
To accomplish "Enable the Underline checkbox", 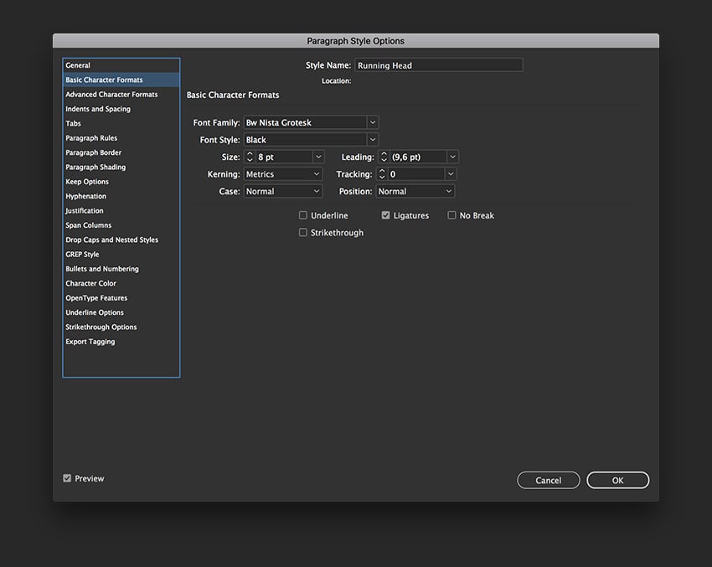I will (x=303, y=215).
